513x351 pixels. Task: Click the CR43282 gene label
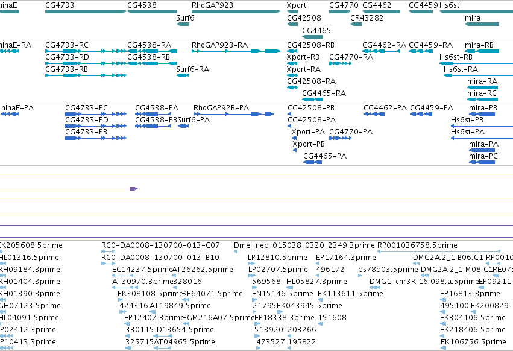pyautogui.click(x=367, y=17)
